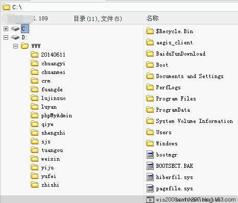238x203 pixels.
Task: Select the pagefile.sys file name
Action: coord(175,189)
